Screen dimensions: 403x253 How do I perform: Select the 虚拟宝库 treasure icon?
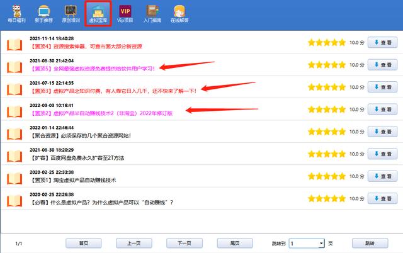(x=98, y=14)
